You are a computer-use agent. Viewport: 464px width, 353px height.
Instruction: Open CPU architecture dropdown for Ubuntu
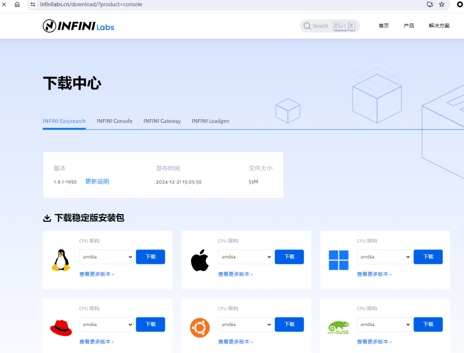pos(245,324)
